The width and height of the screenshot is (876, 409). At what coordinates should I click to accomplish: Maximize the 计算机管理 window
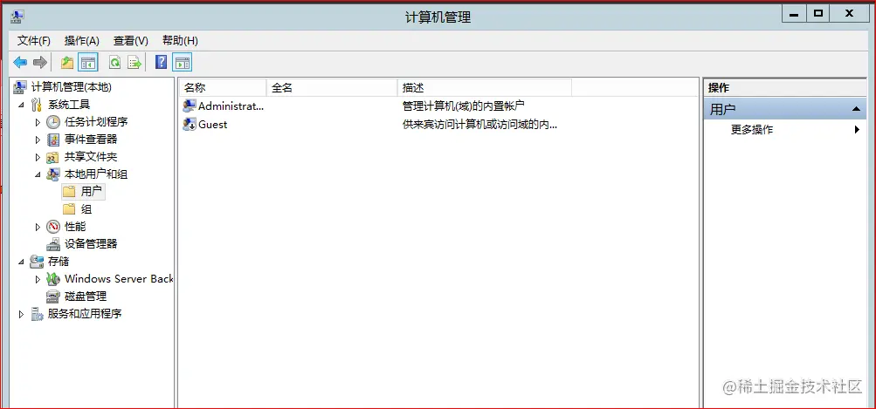point(818,12)
